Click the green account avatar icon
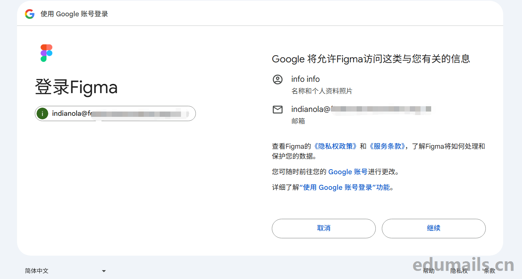This screenshot has height=279, width=522. pyautogui.click(x=43, y=114)
